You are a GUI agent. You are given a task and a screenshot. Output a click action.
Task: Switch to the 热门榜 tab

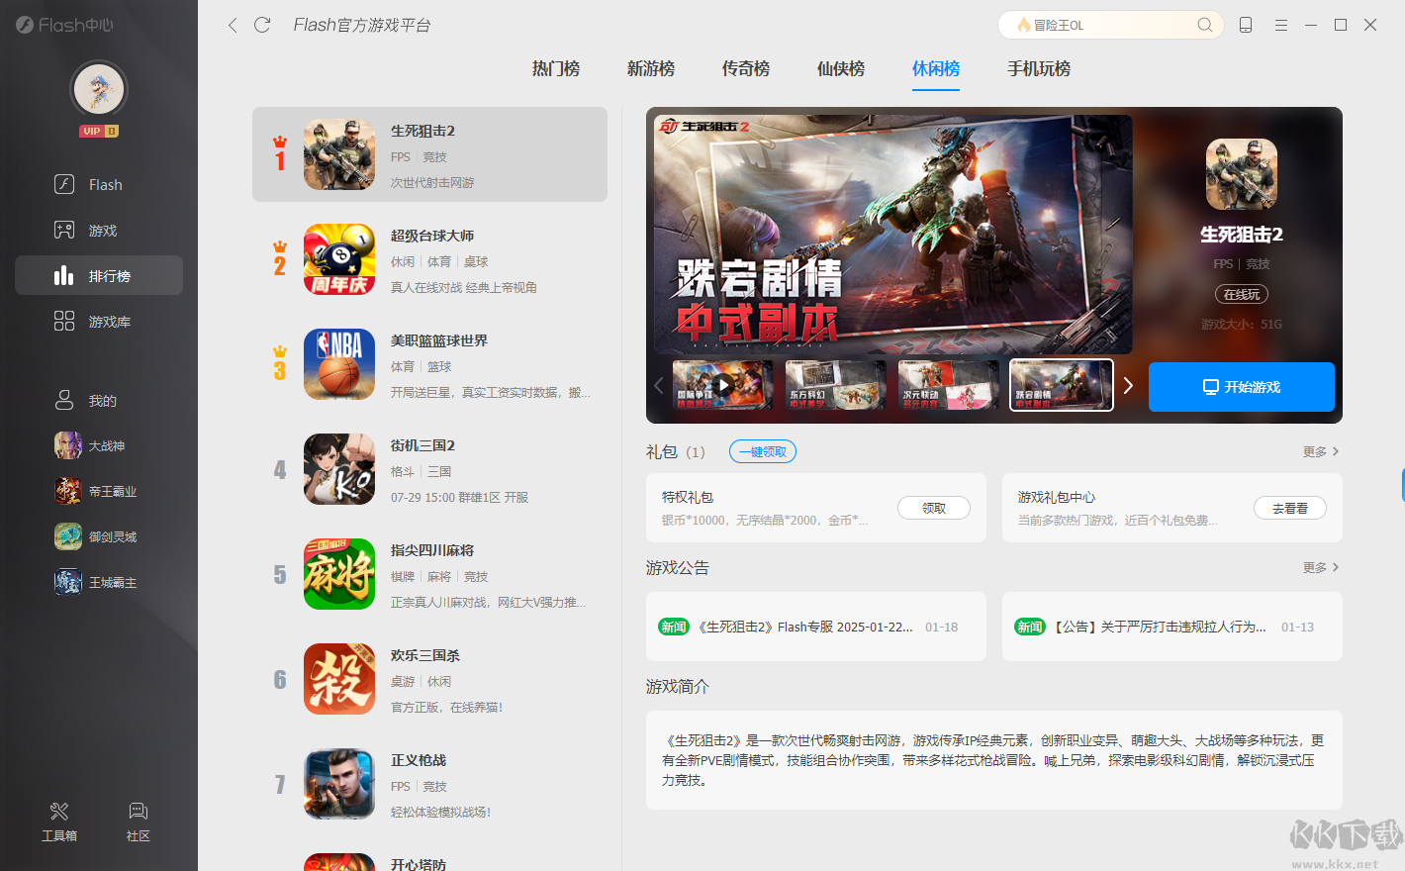[x=556, y=68]
